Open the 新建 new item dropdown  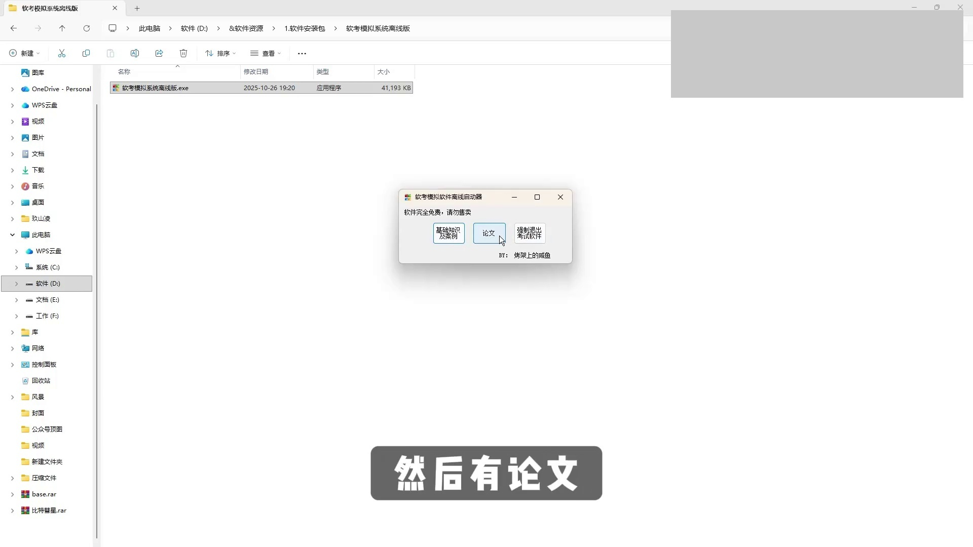coord(24,53)
